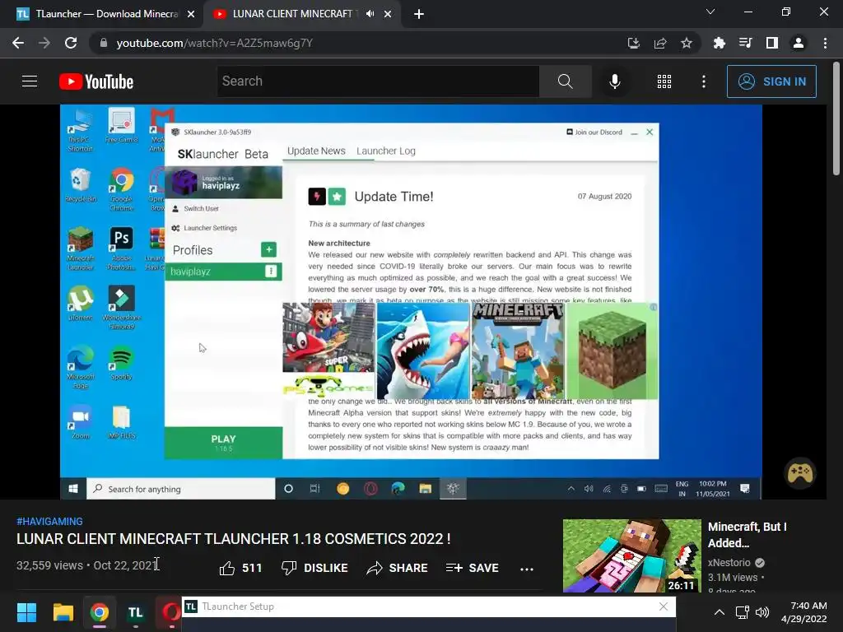Show hidden system tray icons chevron
This screenshot has height=632, width=843.
pos(719,612)
